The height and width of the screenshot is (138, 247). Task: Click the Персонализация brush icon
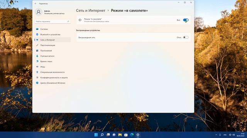37,45
